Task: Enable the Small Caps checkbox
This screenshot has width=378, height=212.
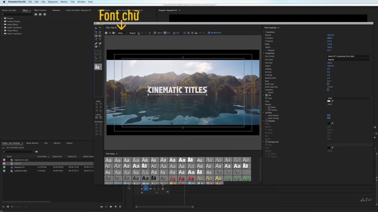Action: click(x=327, y=84)
